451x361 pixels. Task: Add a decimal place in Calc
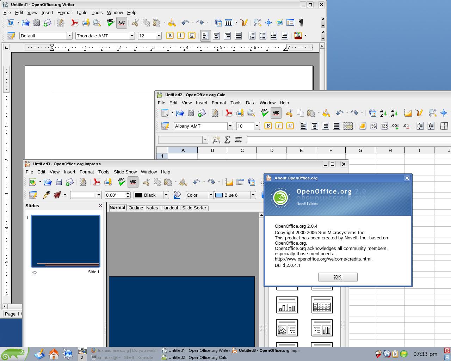click(395, 126)
